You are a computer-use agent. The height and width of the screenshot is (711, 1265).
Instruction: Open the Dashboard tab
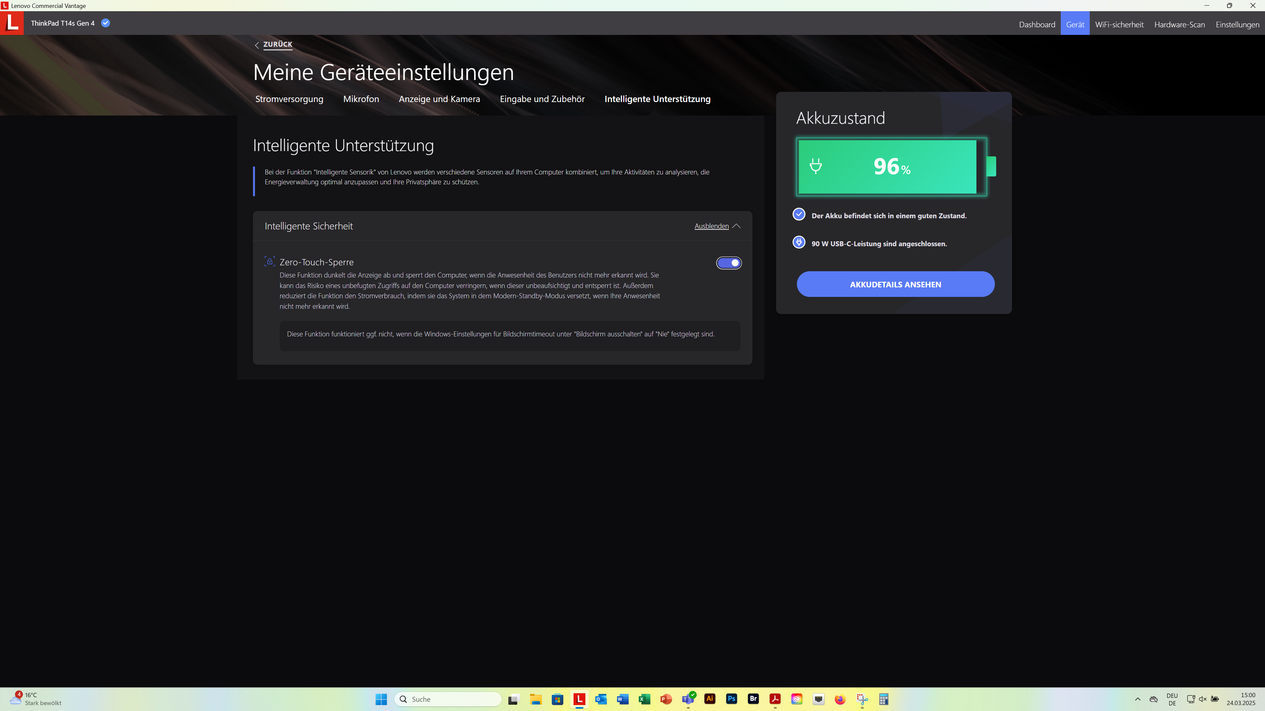(1037, 25)
